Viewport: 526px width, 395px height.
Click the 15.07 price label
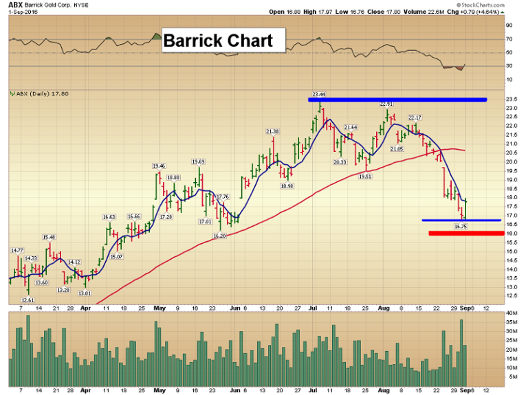point(116,257)
